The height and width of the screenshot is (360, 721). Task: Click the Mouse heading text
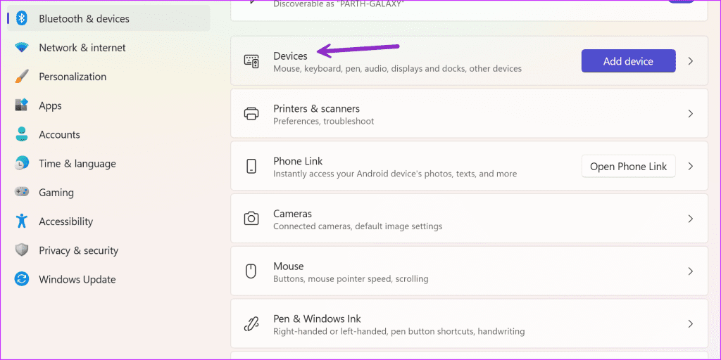point(288,266)
